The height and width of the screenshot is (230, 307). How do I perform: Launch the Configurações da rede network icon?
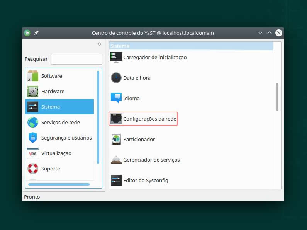tap(116, 119)
